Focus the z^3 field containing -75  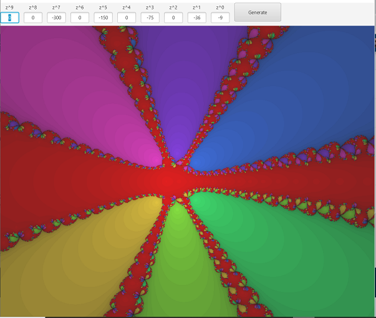150,17
